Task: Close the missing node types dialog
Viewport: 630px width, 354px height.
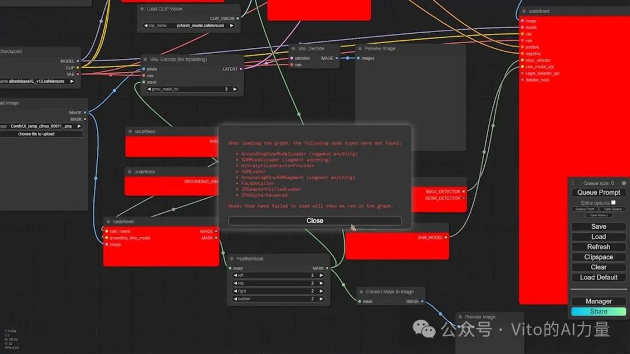Action: [314, 220]
